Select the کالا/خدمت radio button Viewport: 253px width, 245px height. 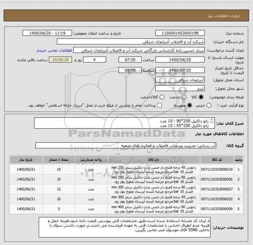[x=162, y=97]
